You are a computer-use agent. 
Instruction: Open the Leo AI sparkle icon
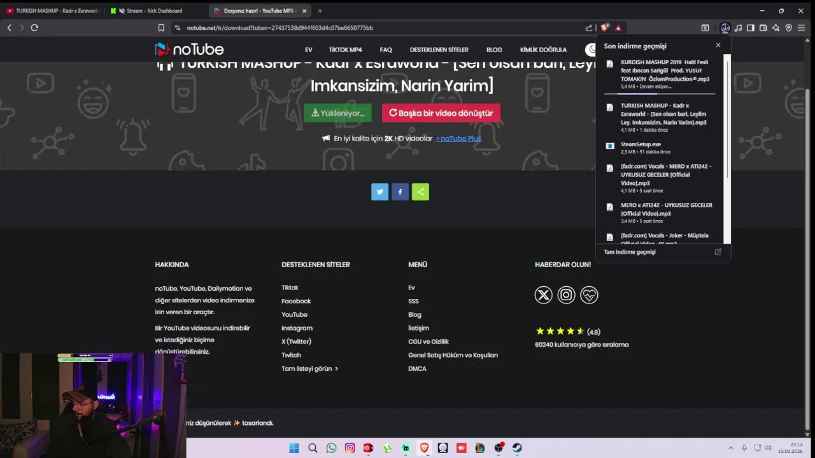(776, 28)
